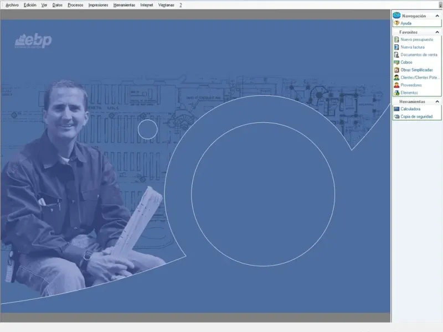Create a Nueva factura via link
The width and height of the screenshot is (443, 332).
[413, 47]
